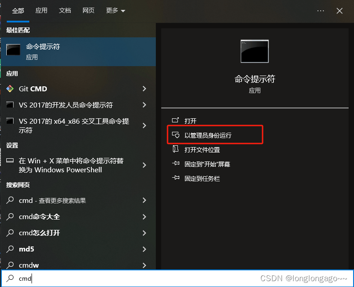Click the pin icon for 固定到"开始"屏幕
This screenshot has width=354, height=287.
click(176, 163)
